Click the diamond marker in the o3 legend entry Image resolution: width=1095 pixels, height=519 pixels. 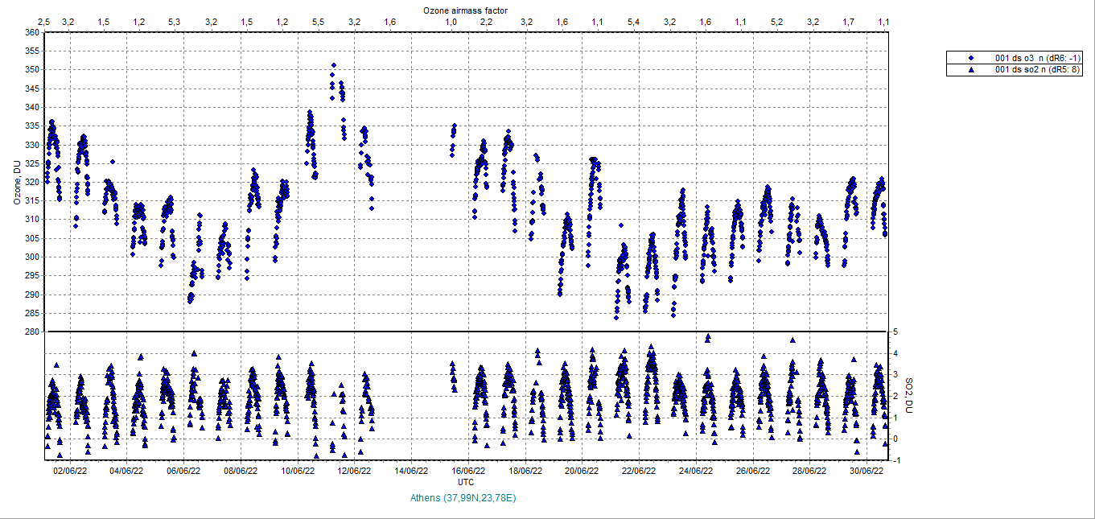coord(971,58)
